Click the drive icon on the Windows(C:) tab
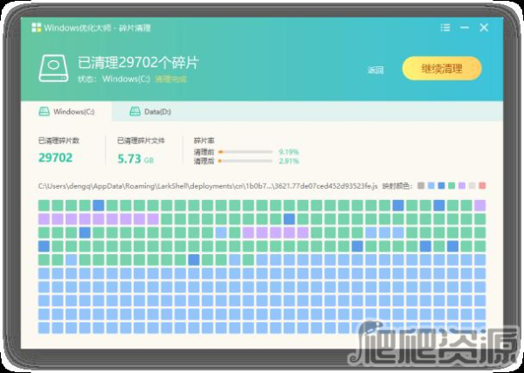 point(45,112)
